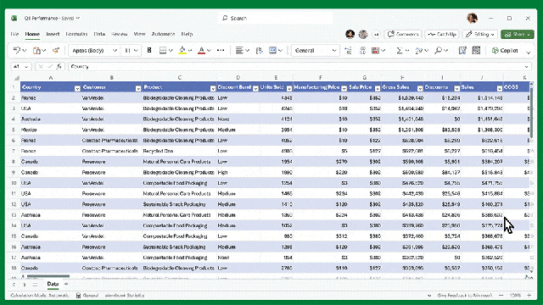Switch to the Data ribbon tab
The width and height of the screenshot is (543, 305).
coord(99,34)
